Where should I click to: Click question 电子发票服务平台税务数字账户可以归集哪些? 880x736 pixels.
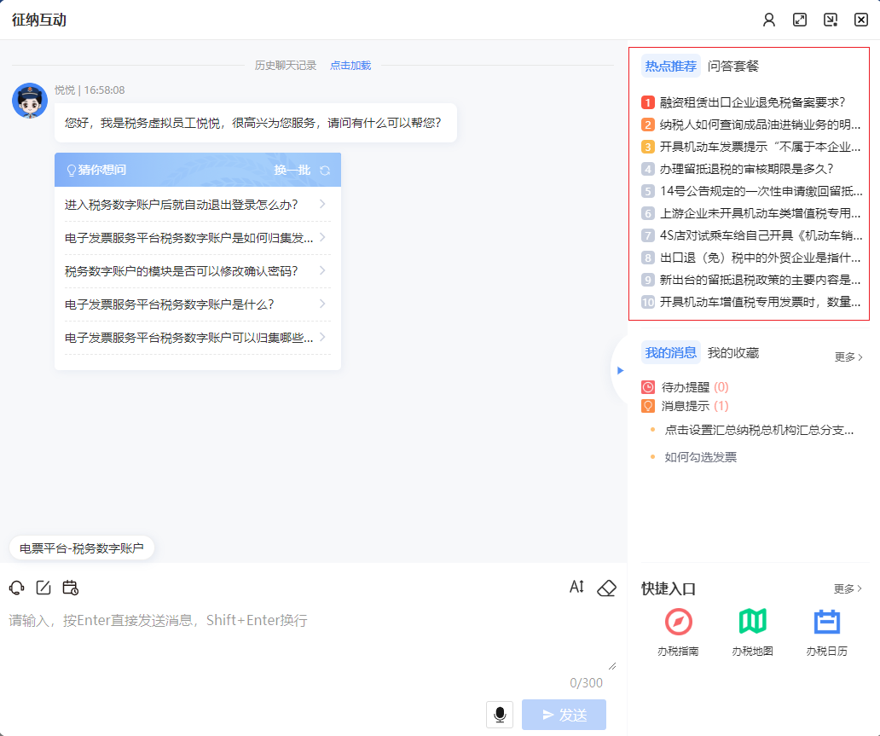click(x=188, y=338)
